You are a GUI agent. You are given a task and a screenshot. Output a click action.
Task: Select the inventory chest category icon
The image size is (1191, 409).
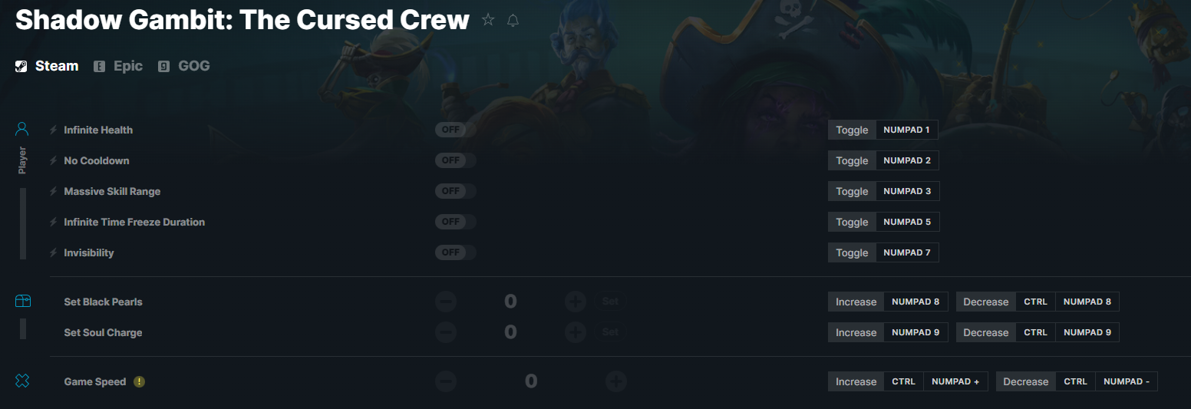point(22,302)
